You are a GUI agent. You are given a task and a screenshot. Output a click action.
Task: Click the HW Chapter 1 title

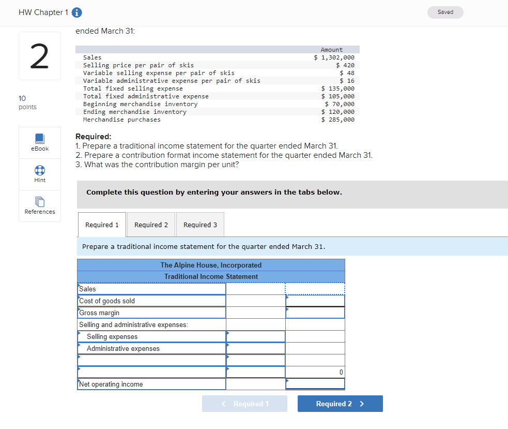tap(43, 12)
